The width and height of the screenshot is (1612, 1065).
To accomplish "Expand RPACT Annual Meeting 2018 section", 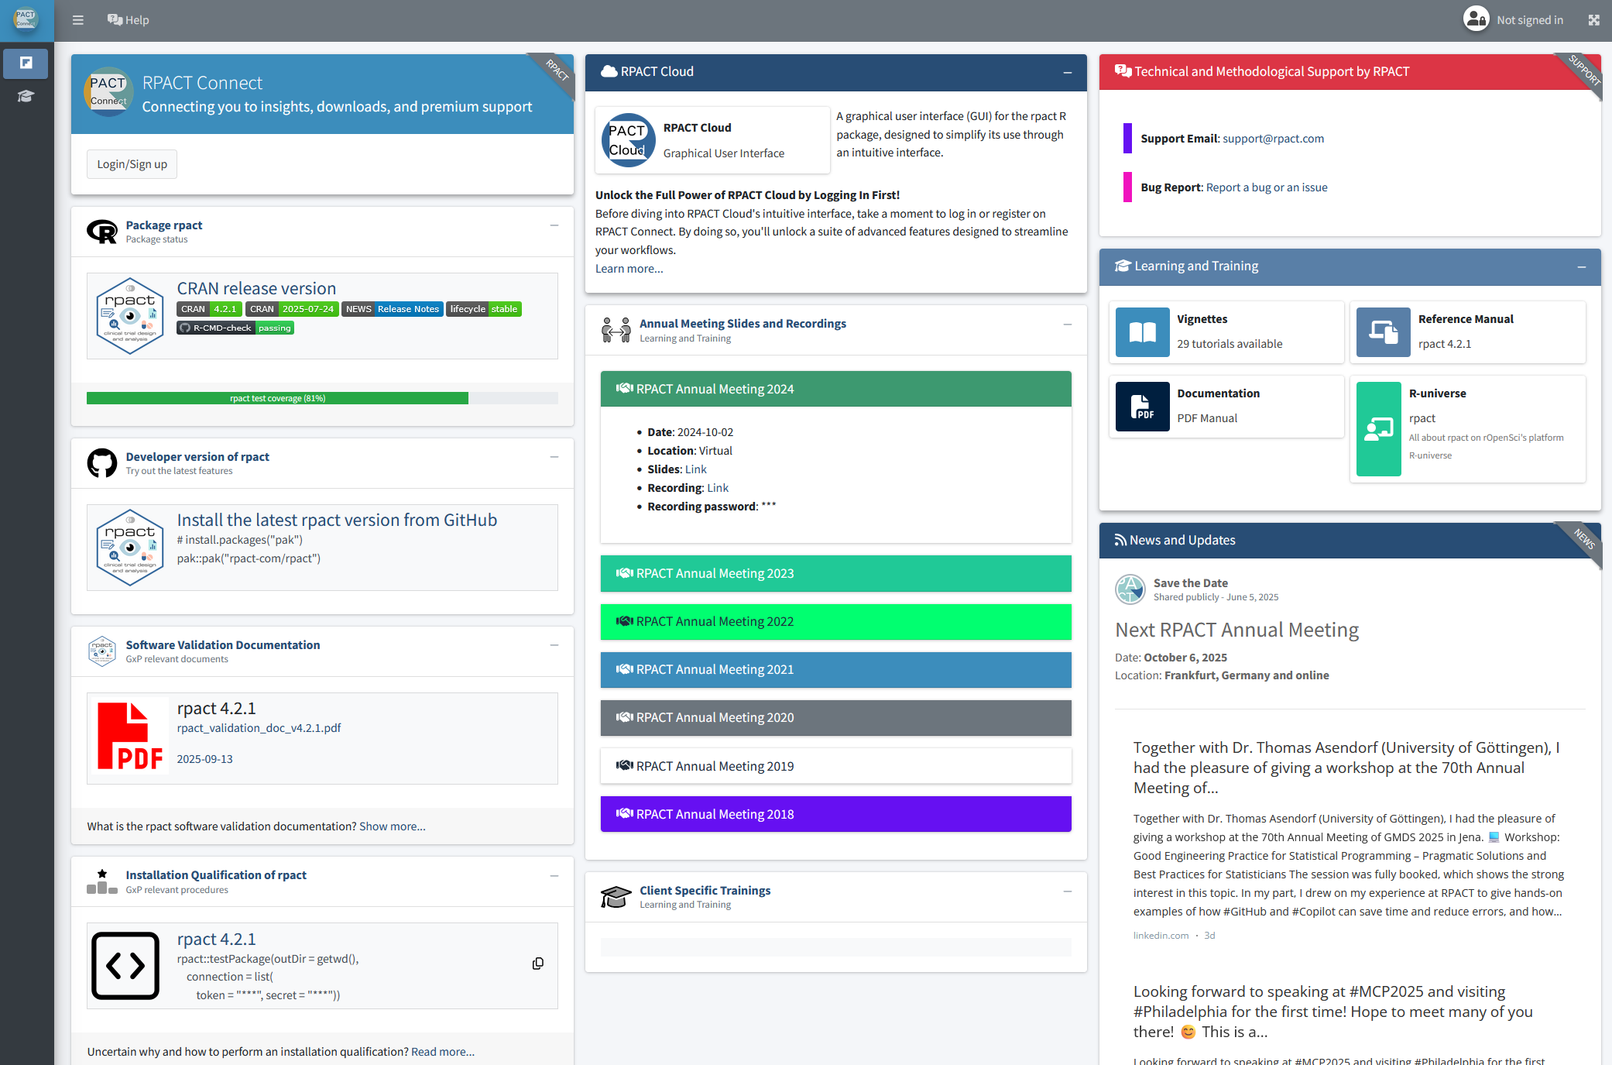I will pos(835,814).
